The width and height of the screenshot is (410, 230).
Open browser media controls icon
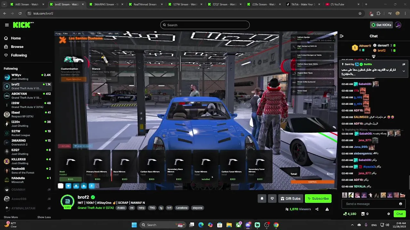pos(389,13)
